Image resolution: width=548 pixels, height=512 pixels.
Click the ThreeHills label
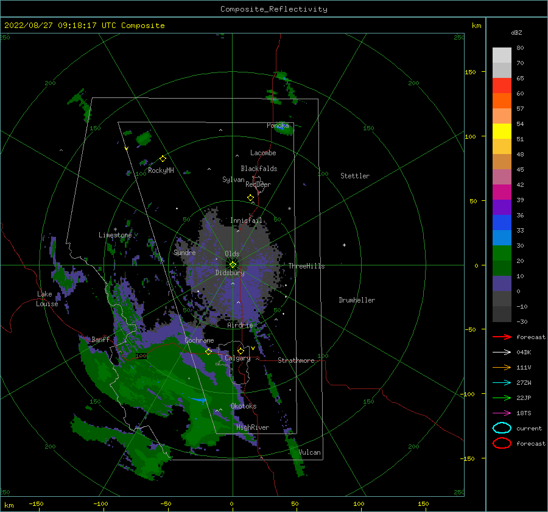(x=306, y=266)
